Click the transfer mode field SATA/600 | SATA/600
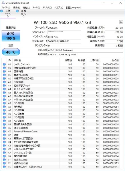 [64, 41]
